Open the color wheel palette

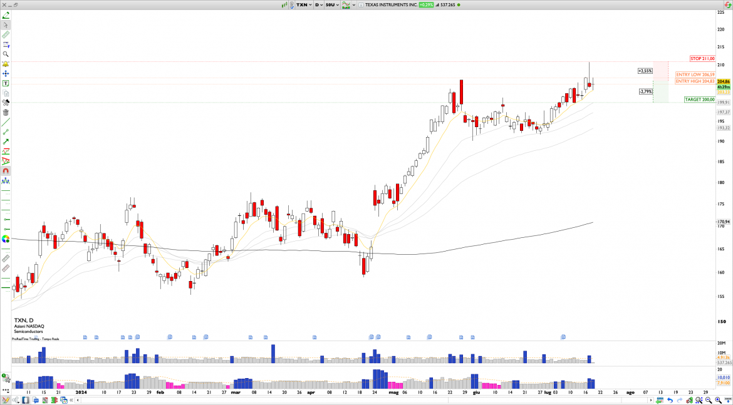pos(6,238)
